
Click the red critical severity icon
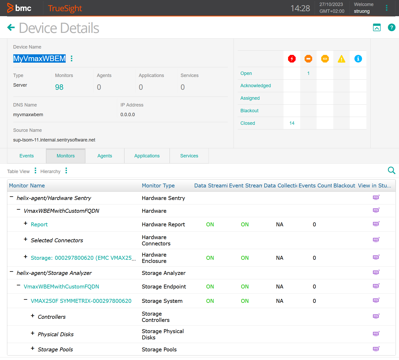(292, 59)
